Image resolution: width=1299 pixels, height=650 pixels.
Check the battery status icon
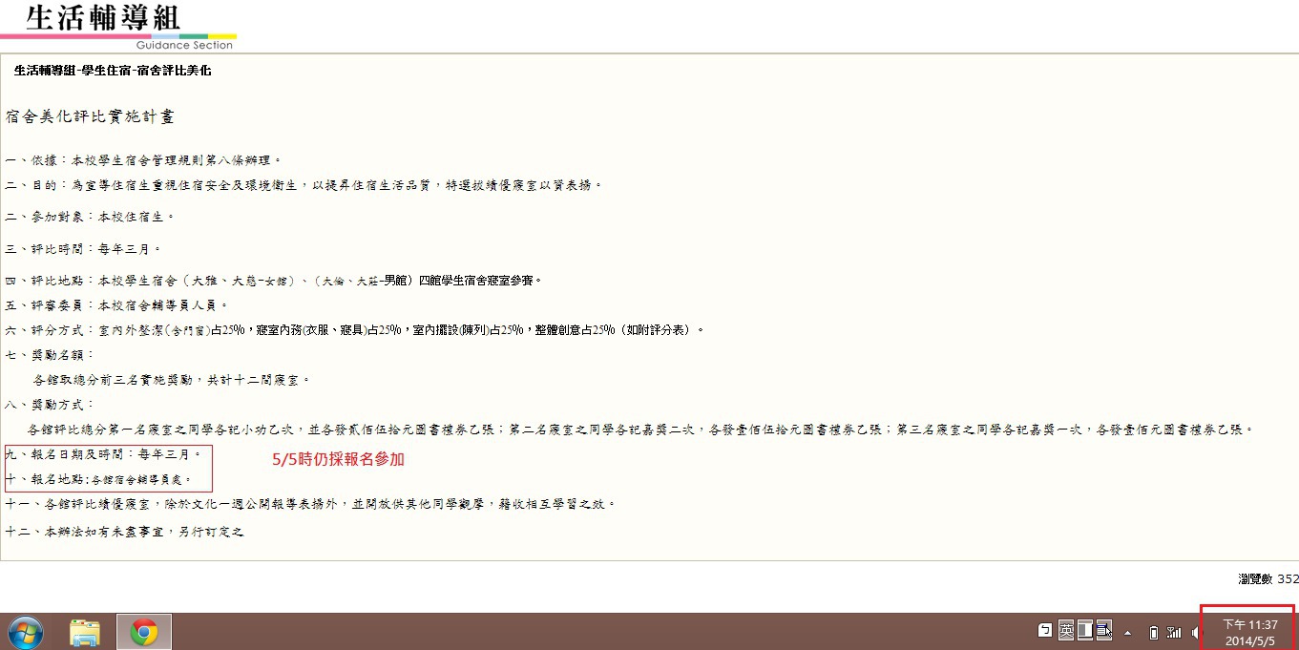click(1153, 632)
